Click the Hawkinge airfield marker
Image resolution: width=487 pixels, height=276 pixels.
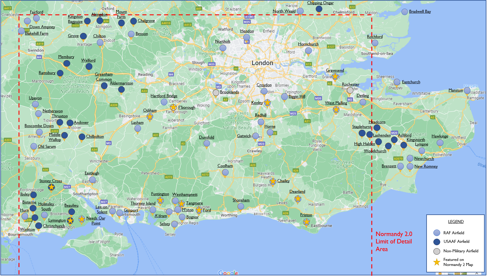pos(440,143)
